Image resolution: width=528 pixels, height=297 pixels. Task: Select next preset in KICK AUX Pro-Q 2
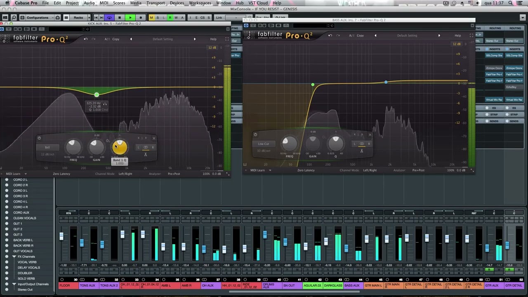coord(195,39)
